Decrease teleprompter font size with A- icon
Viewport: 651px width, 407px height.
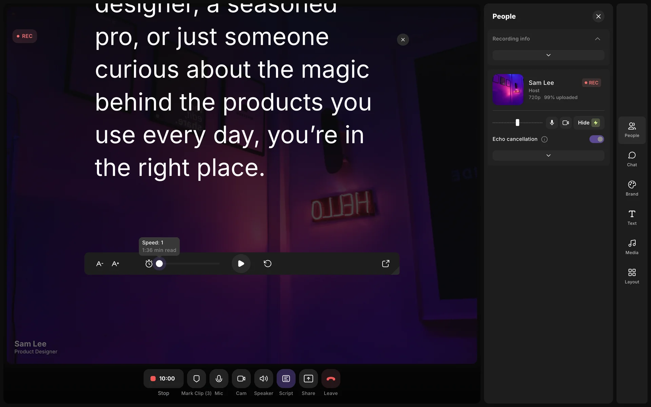(100, 264)
